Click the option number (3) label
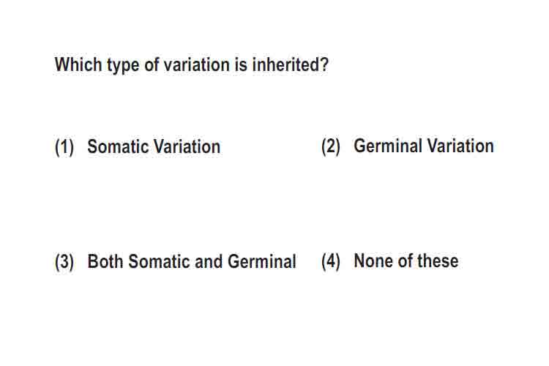Viewport: 549px width, 366px height. tap(64, 262)
